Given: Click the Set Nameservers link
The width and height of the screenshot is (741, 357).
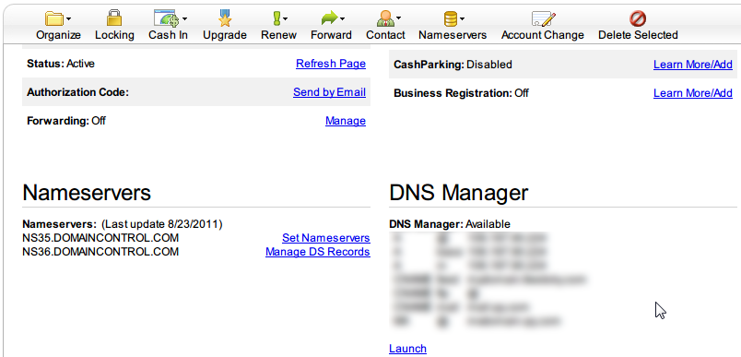Looking at the screenshot, I should coord(326,237).
